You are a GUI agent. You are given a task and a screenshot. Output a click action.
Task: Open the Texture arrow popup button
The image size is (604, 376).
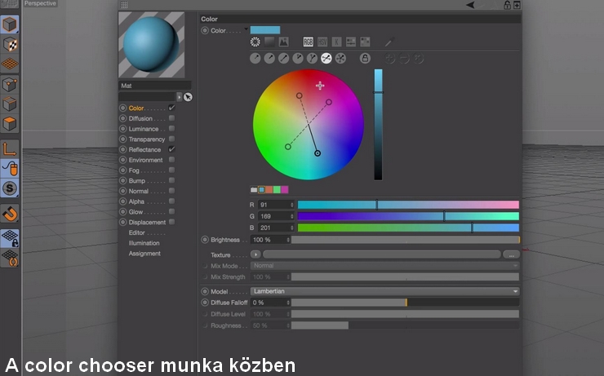pos(255,254)
